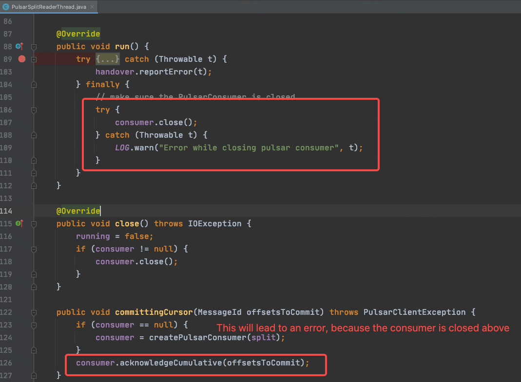This screenshot has height=382, width=521.
Task: Click line number 86 in the gutter
Action: [x=7, y=21]
